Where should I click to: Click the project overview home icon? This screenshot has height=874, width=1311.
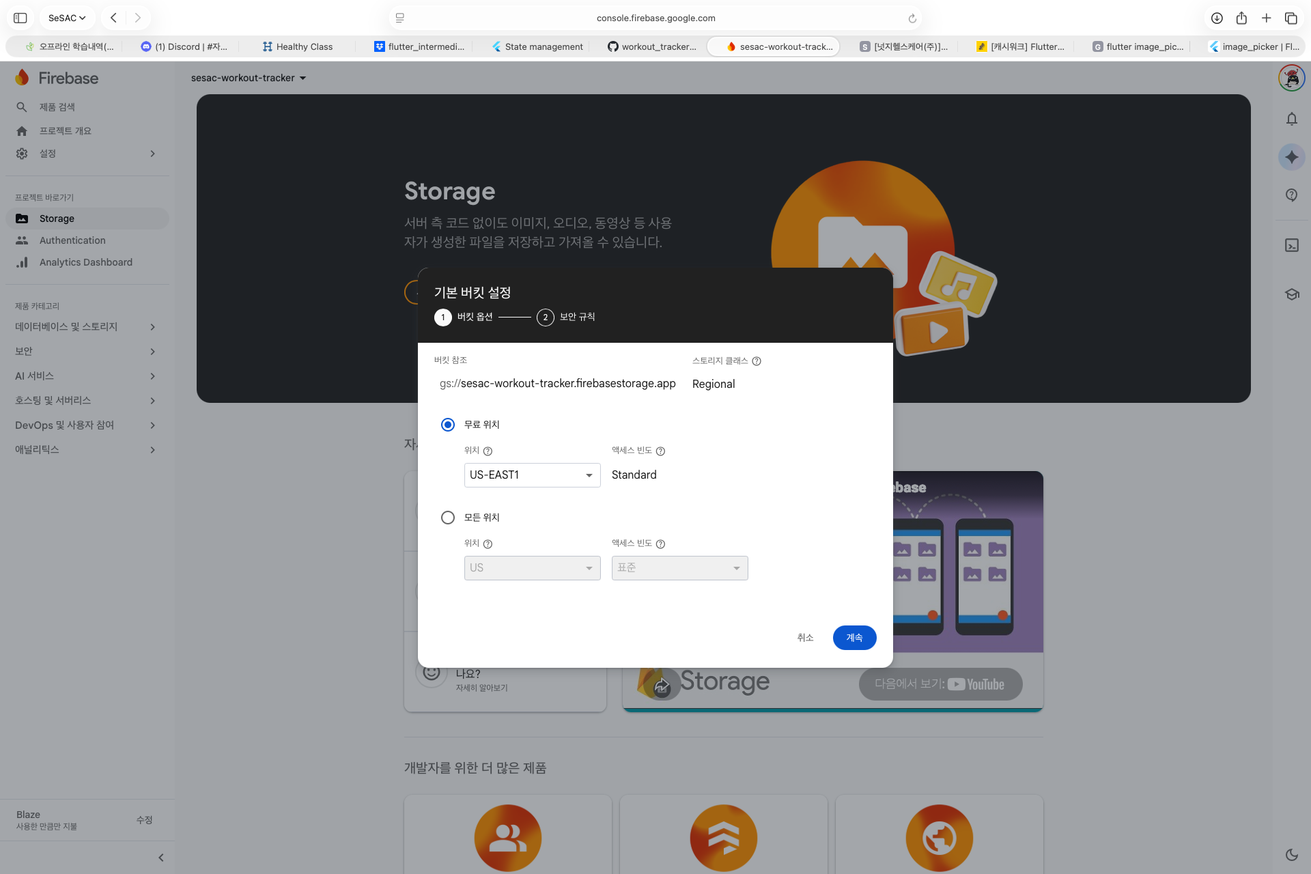(22, 131)
